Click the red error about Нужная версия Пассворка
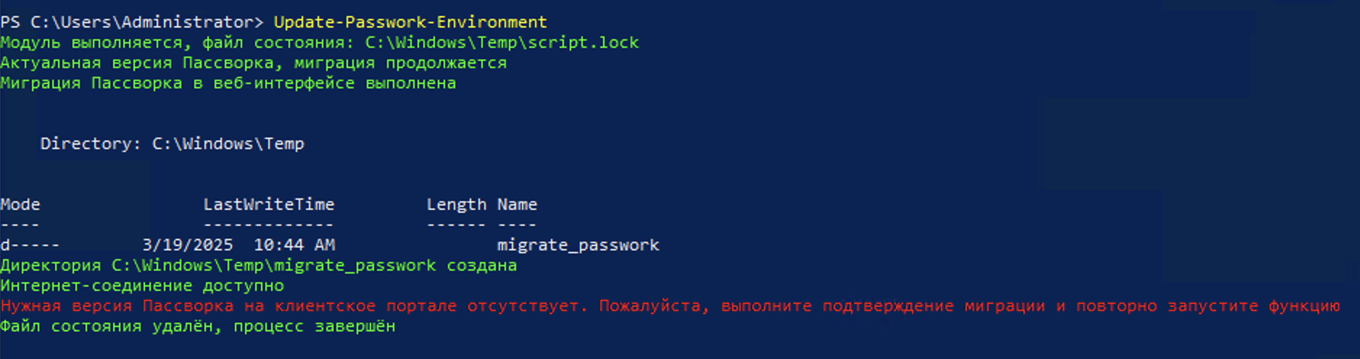Screen dimensions: 1360x359 tap(670, 306)
